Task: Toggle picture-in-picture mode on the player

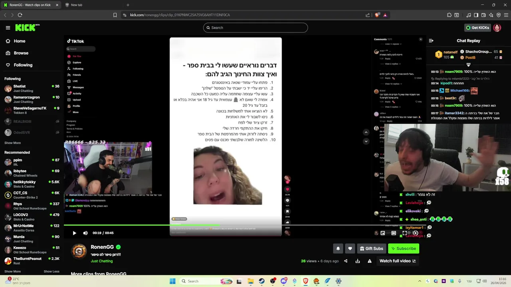Action: pos(383,233)
